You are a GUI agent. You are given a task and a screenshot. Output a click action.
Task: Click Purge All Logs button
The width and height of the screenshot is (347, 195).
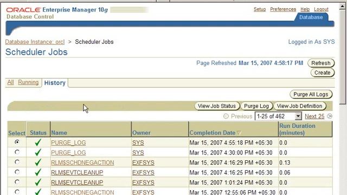point(311,94)
